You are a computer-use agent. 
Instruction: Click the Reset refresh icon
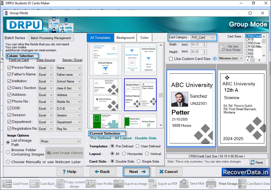coord(252,162)
